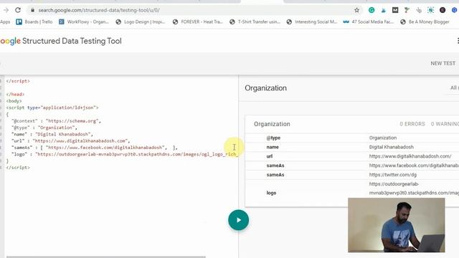The image size is (459, 258).
Task: Click the padlock site info icon
Action: 32,10
